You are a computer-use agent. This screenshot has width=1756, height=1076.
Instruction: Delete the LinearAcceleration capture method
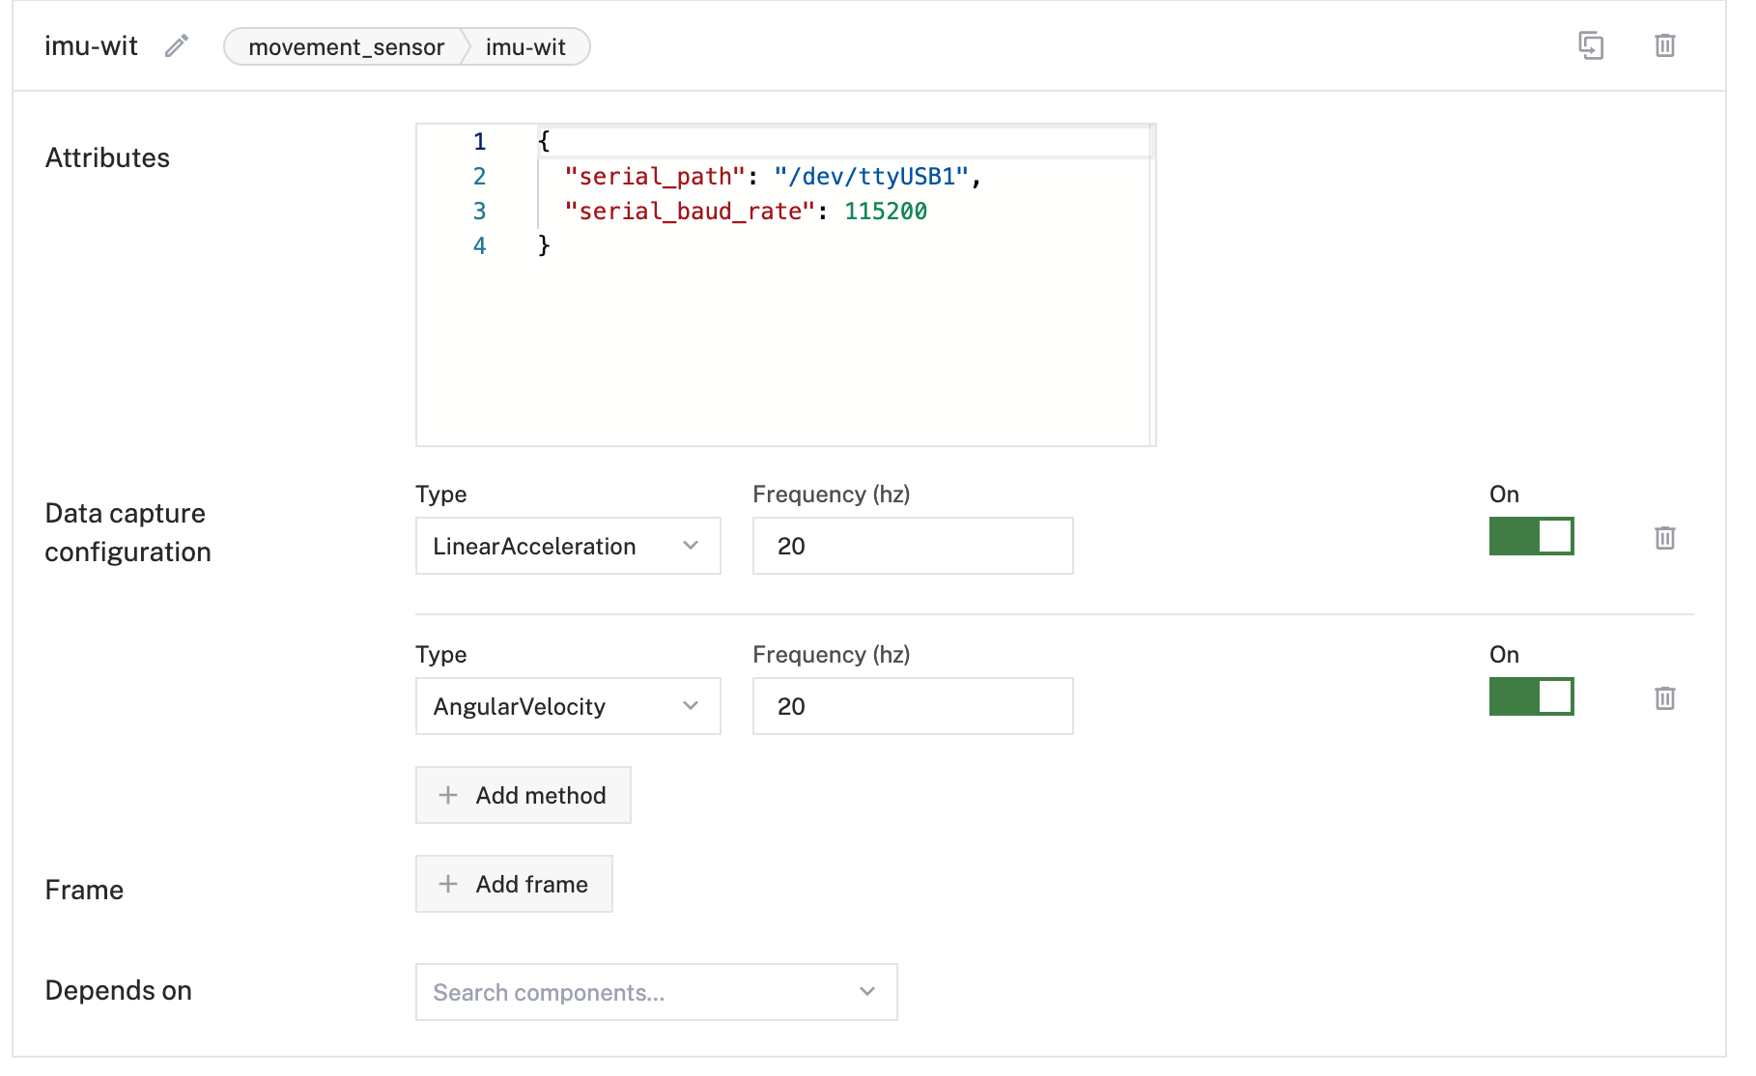[x=1664, y=538]
